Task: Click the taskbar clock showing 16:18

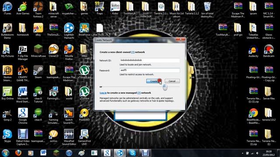Action: [269, 153]
